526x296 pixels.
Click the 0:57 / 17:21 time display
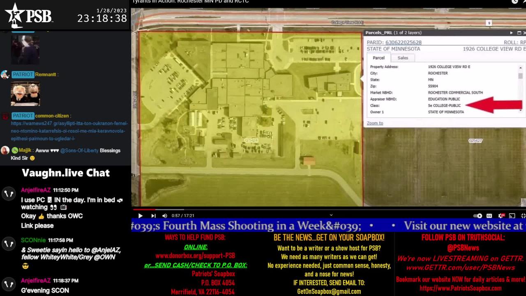click(183, 215)
